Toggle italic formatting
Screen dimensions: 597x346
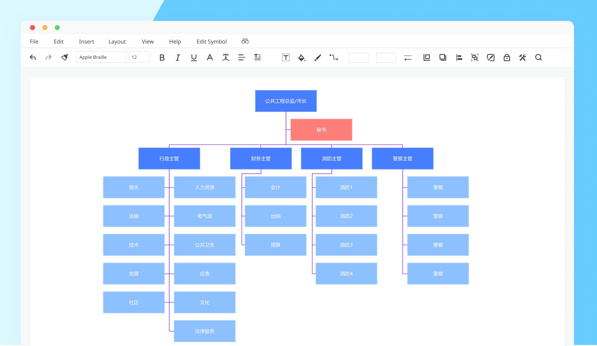(x=178, y=57)
